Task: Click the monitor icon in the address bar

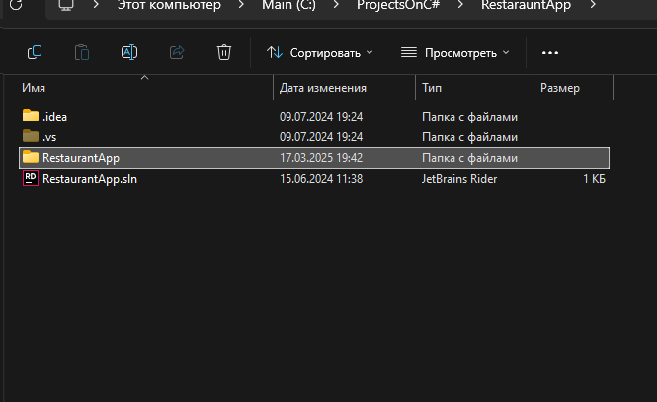Action: 66,6
